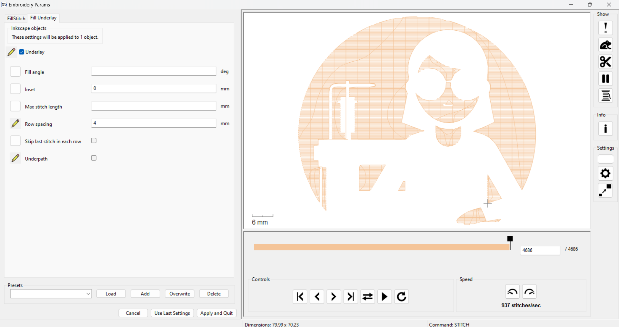Viewport: 619px width, 327px height.
Task: Click the '6 mm' scale label
Action: coord(260,223)
